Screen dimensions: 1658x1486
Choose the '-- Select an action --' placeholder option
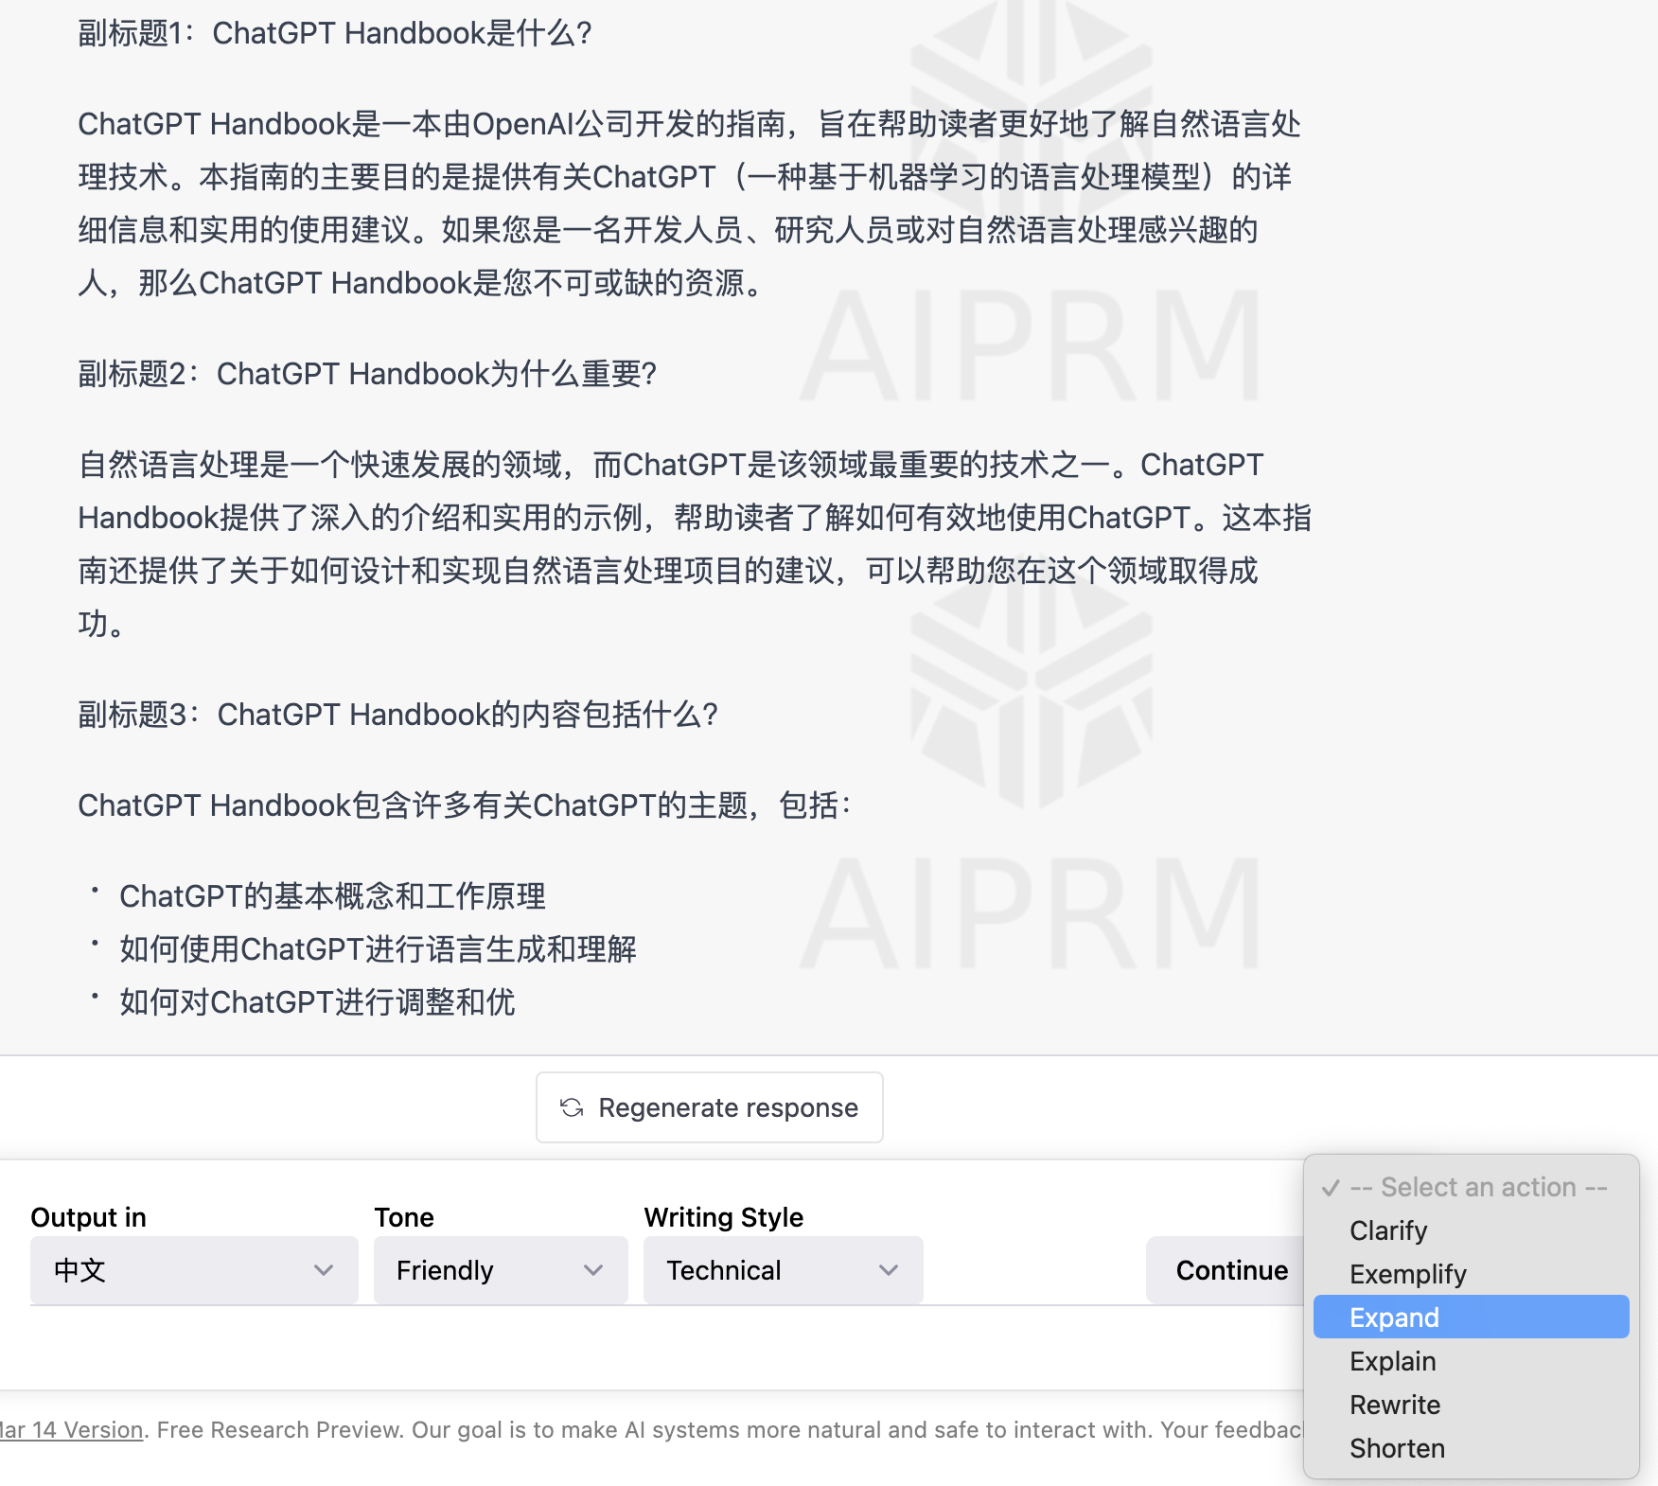1472,1187
